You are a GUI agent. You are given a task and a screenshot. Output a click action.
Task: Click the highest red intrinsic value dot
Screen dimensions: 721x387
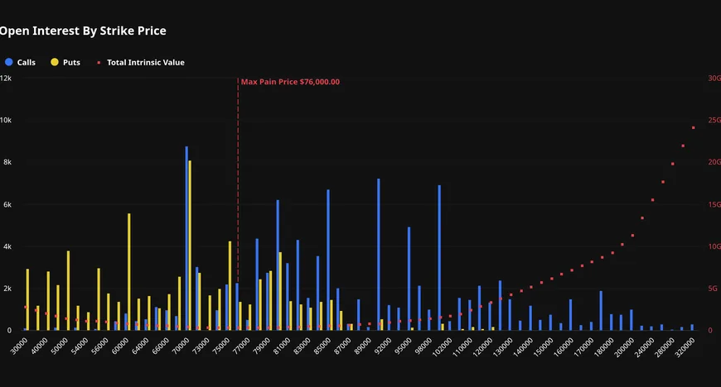tap(694, 127)
